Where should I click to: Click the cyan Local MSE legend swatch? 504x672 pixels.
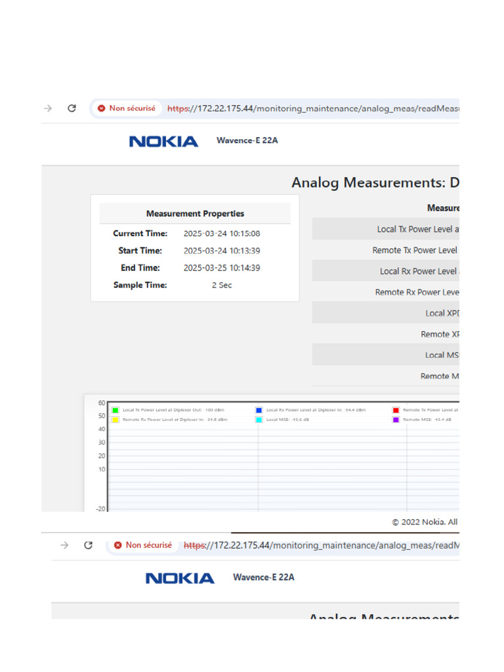click(x=259, y=419)
